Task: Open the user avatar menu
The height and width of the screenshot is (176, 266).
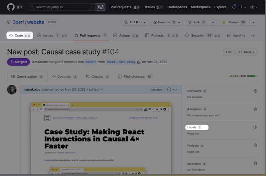Action: tap(253, 7)
